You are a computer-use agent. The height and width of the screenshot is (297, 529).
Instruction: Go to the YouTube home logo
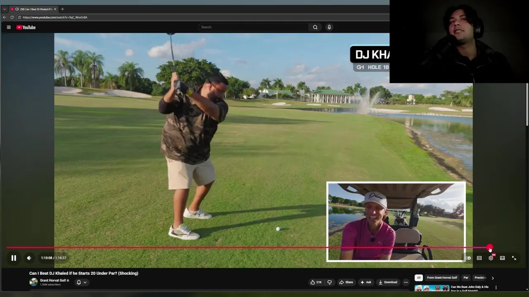(26, 27)
